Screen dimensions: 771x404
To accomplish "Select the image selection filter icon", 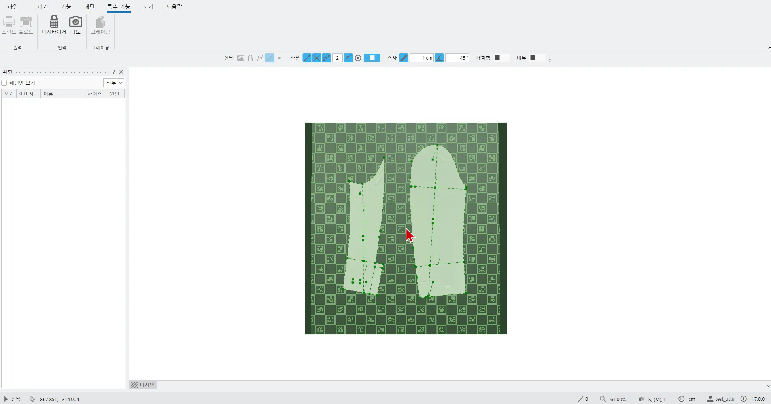I will tap(240, 58).
